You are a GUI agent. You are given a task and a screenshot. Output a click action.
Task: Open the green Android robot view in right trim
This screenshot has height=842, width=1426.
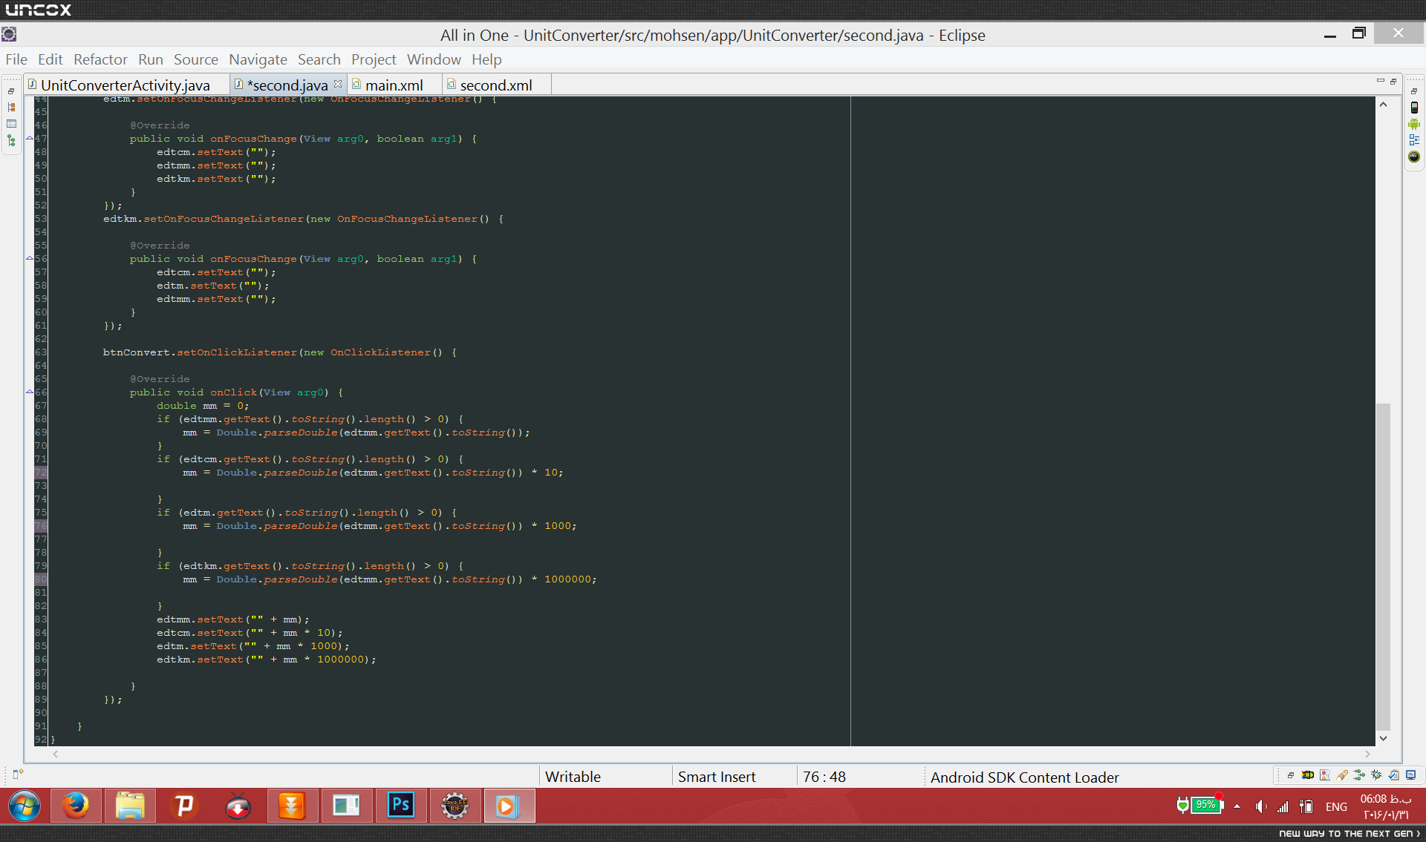point(1414,124)
